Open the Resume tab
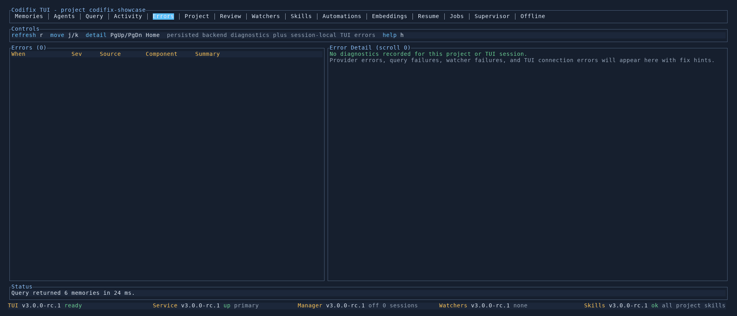This screenshot has height=316, width=737. (x=428, y=16)
